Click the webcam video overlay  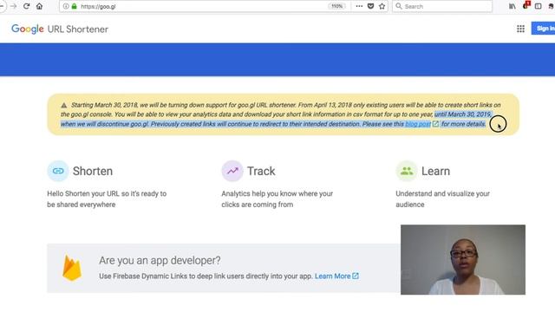(463, 260)
